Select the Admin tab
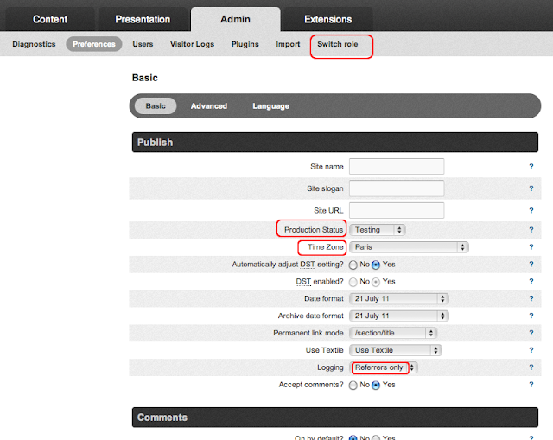 point(235,19)
